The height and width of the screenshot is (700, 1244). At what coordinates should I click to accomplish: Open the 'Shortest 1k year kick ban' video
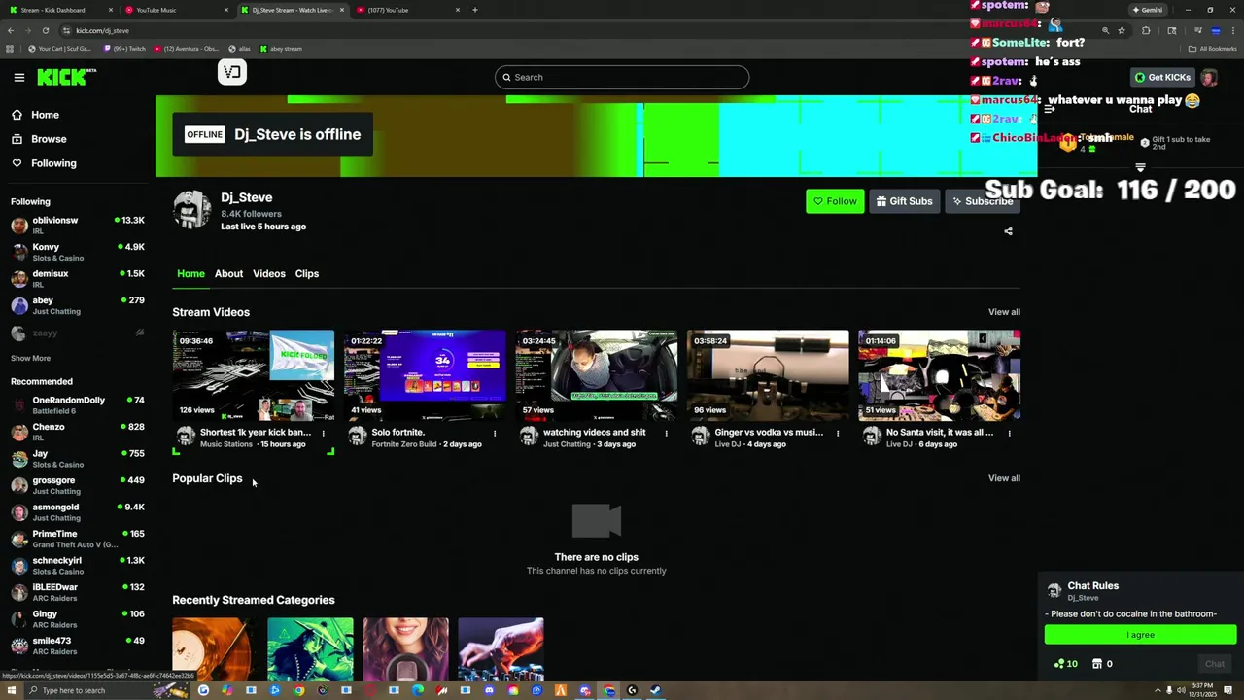point(254,375)
